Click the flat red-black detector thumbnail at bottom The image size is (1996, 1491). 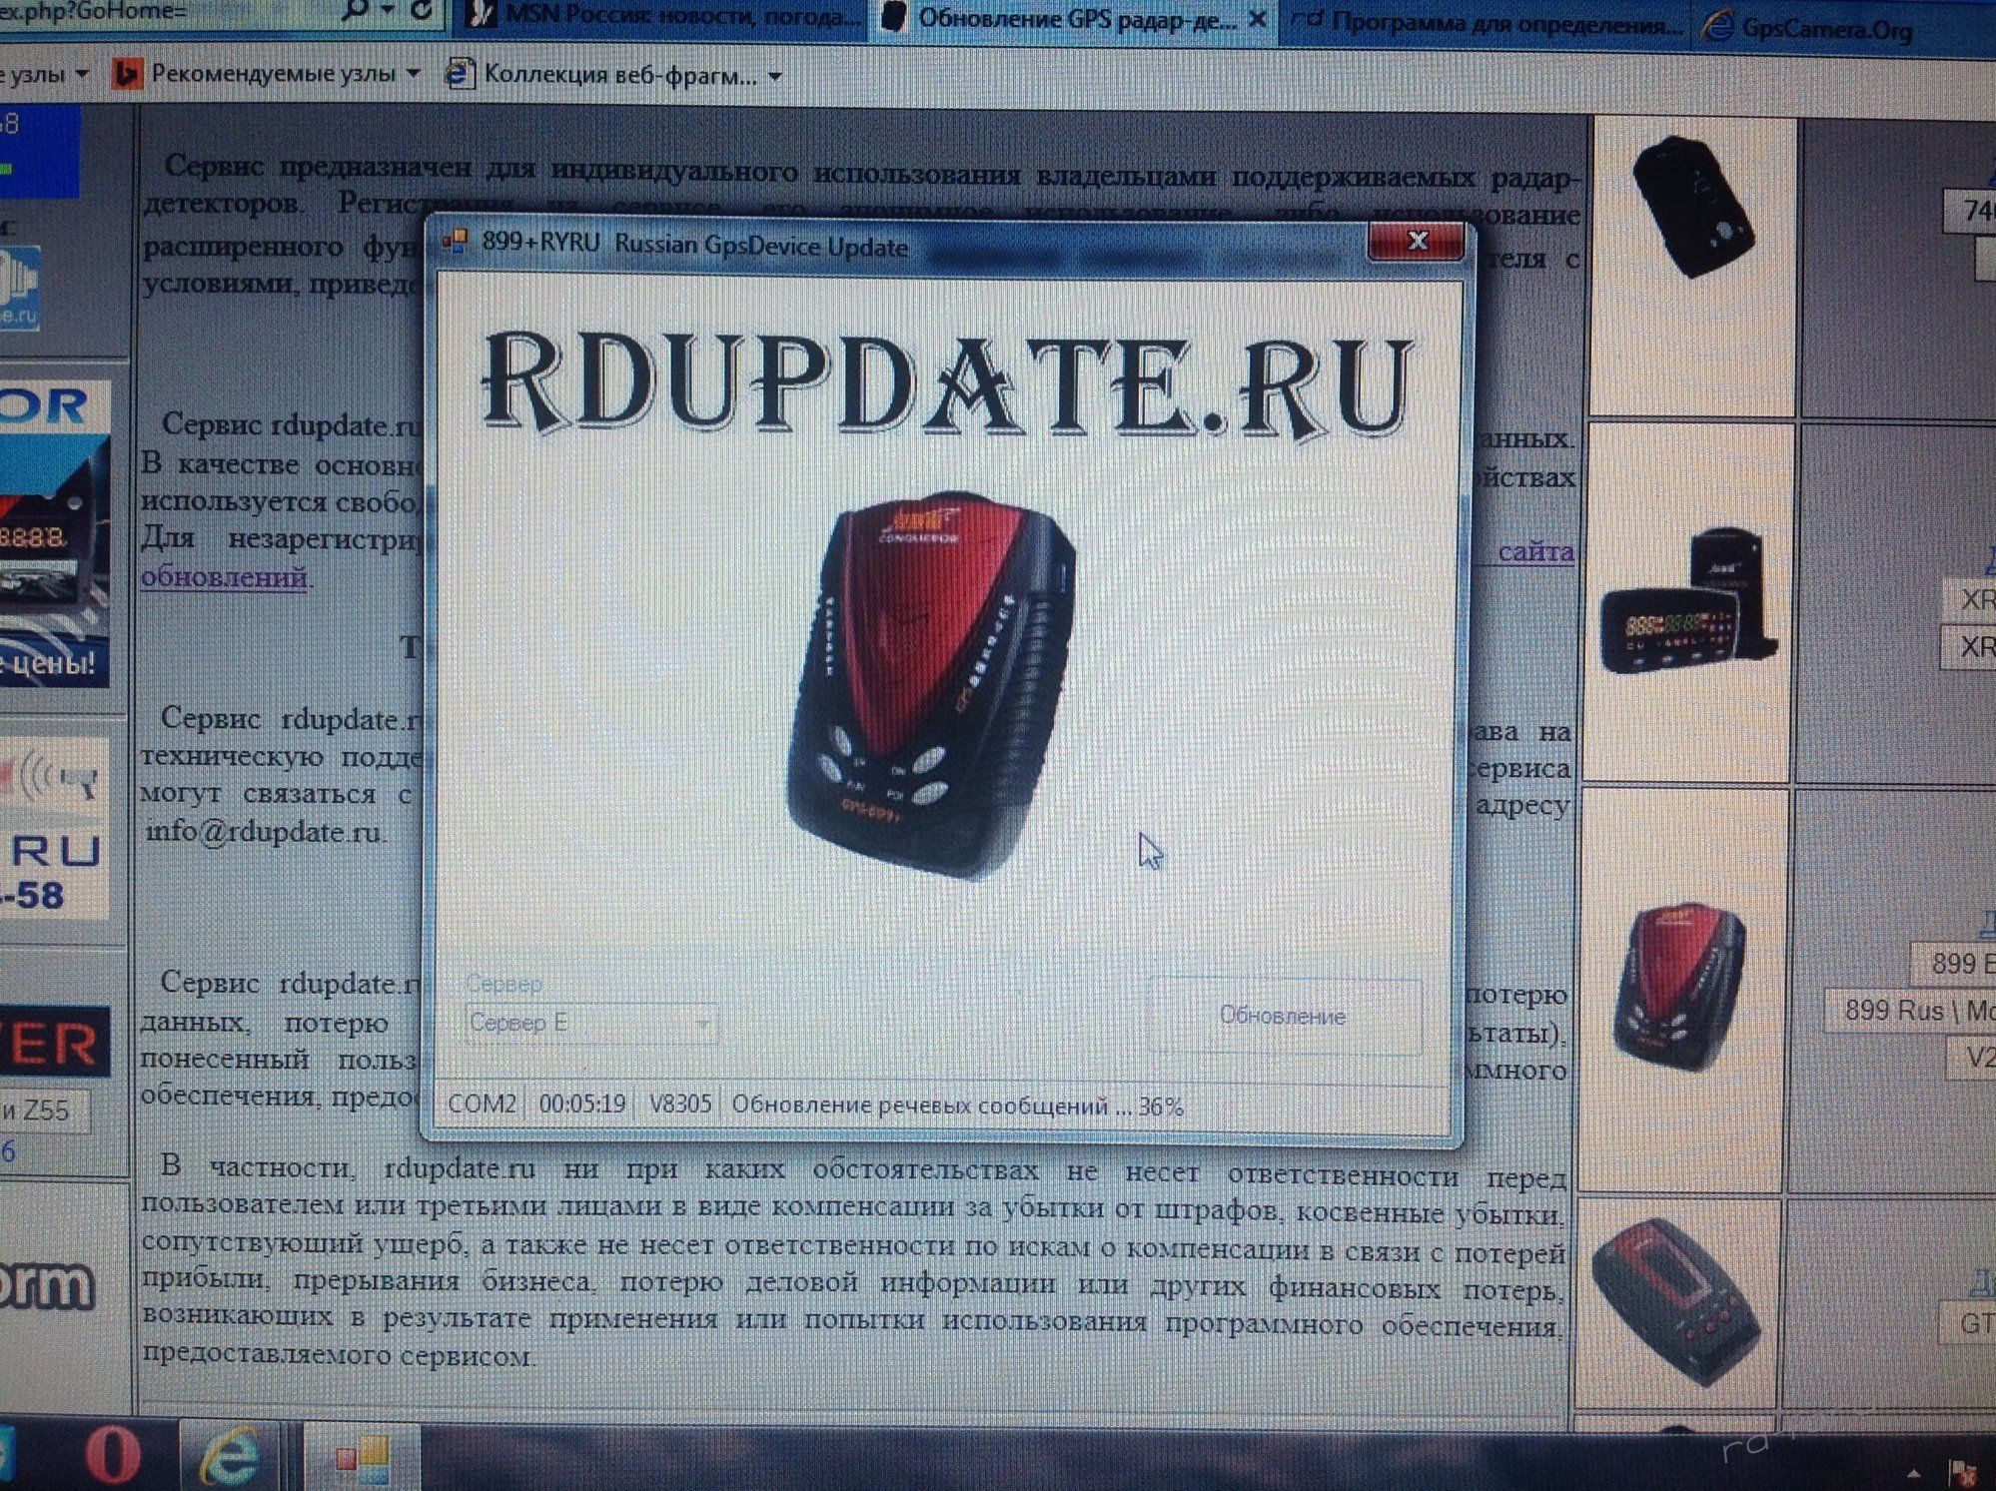1677,1300
